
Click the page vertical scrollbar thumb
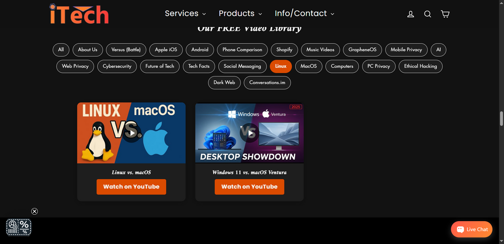coord(501,119)
